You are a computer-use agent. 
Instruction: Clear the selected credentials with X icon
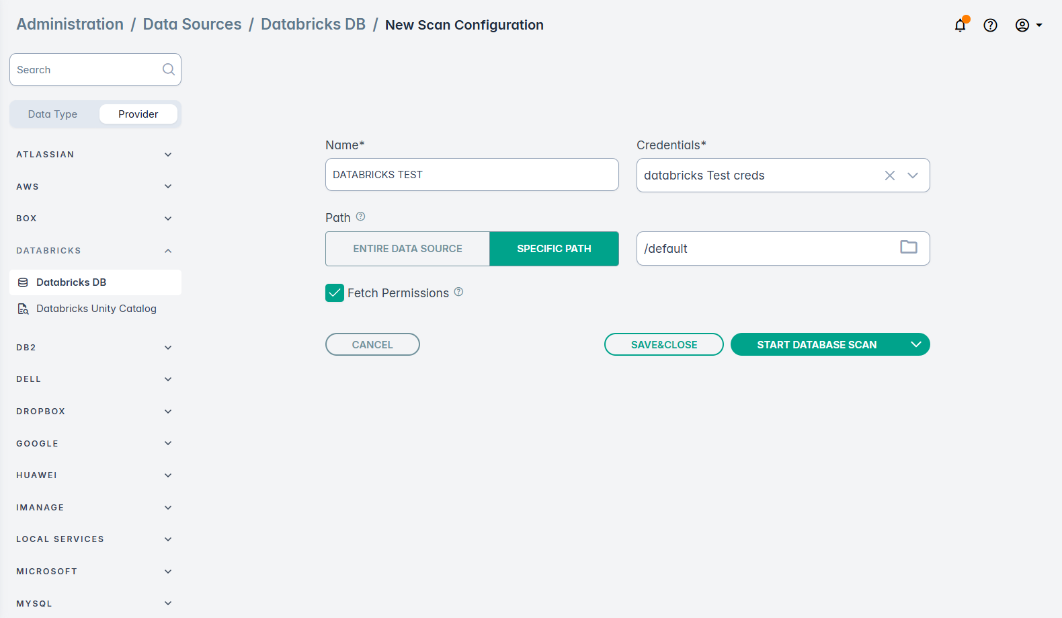click(889, 176)
